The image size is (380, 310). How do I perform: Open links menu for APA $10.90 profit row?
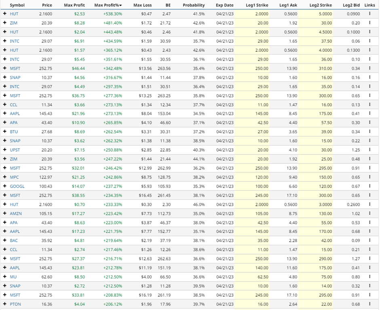[369, 122]
